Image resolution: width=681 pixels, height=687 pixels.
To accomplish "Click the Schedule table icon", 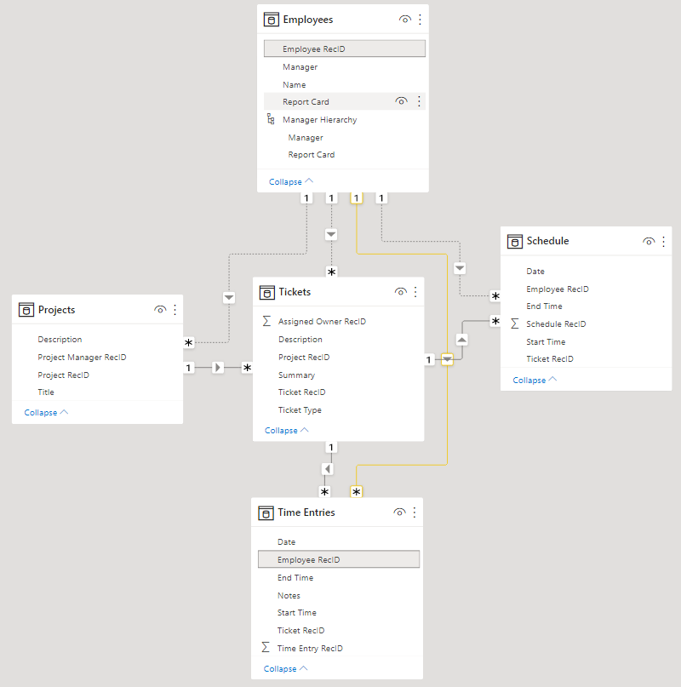I will pos(515,241).
